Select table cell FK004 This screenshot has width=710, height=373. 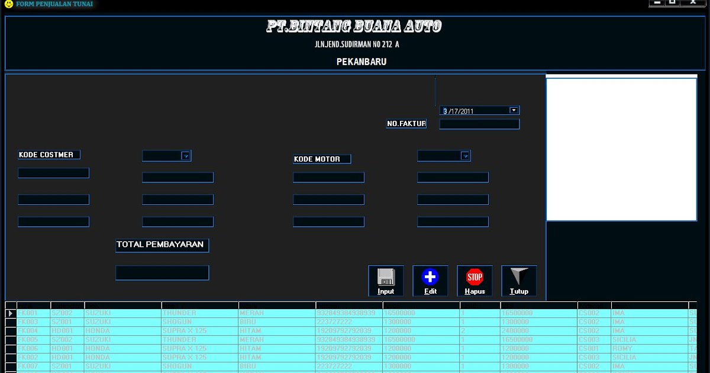[x=34, y=330]
